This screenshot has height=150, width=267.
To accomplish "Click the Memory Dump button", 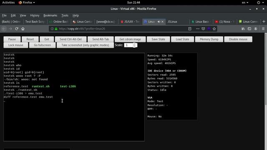I will (x=209, y=39).
